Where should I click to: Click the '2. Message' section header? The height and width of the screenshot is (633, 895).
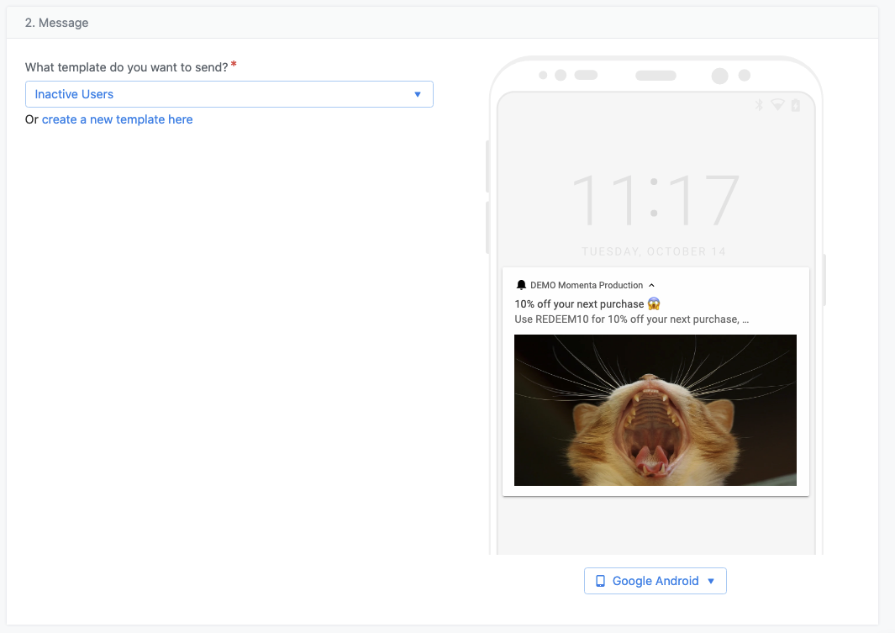[x=56, y=23]
